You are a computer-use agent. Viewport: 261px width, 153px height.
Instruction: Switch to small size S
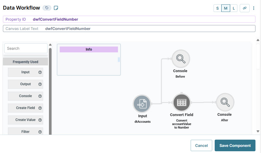pos(217,8)
